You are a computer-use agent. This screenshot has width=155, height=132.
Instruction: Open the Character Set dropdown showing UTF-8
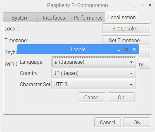click(94, 84)
